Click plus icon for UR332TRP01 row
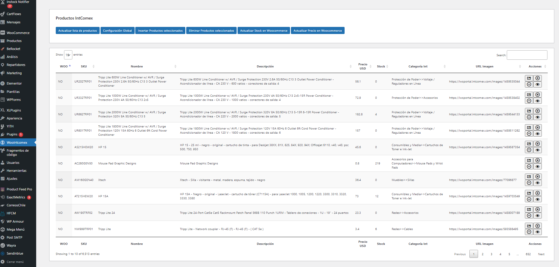559x267 pixels. [x=537, y=95]
